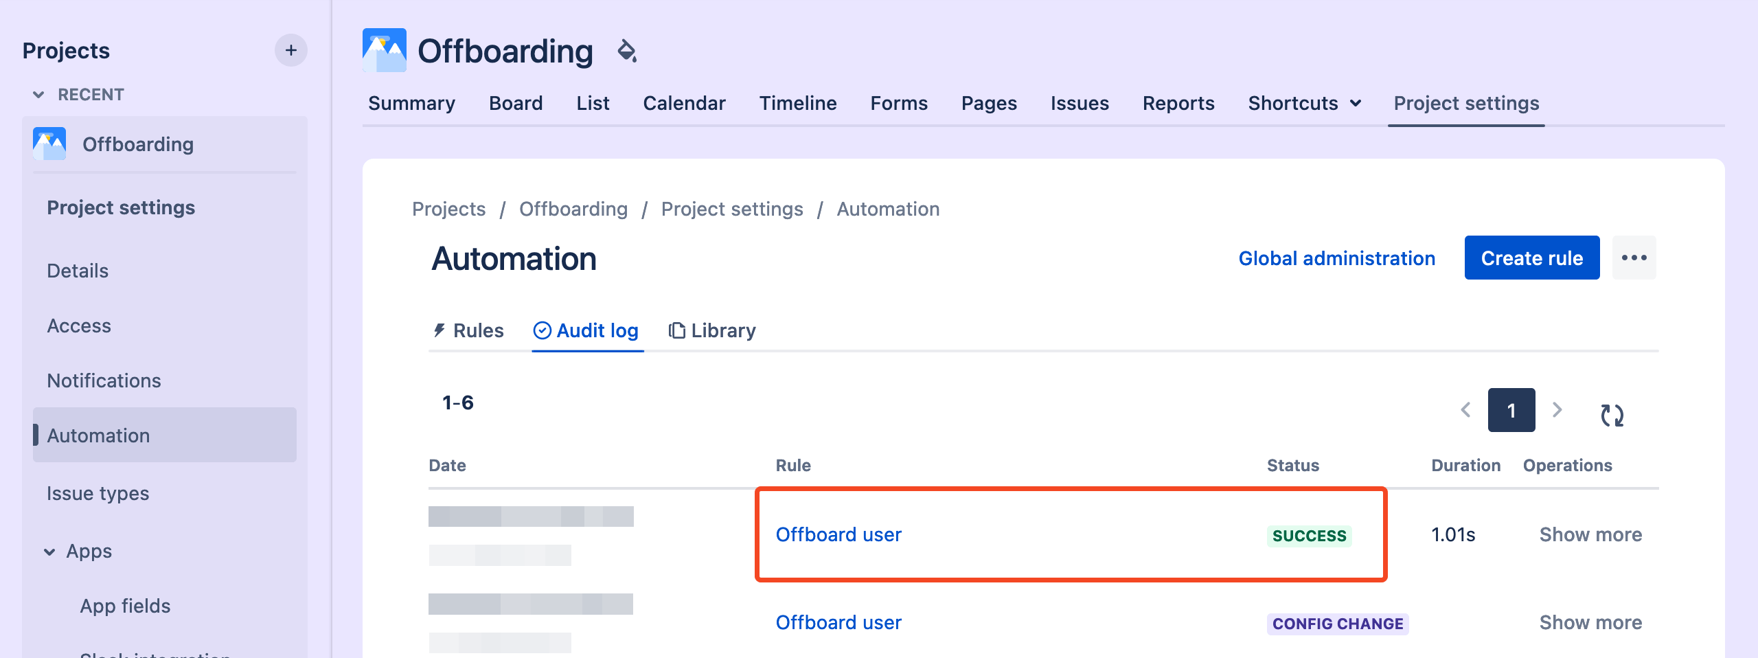Collapse the Apps section chevron
The width and height of the screenshot is (1758, 658).
[x=49, y=552]
